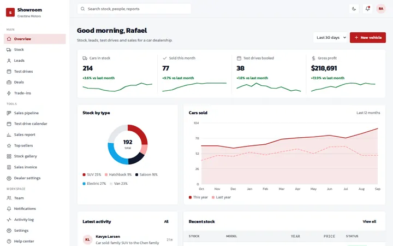The width and height of the screenshot is (393, 246).
Task: Sort by PRICE column header
Action: [329, 236]
